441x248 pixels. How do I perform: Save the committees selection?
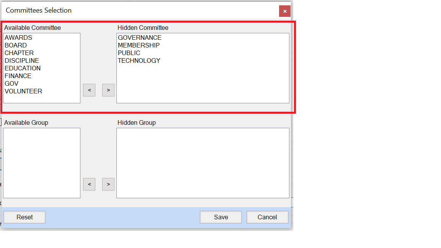coord(221,217)
